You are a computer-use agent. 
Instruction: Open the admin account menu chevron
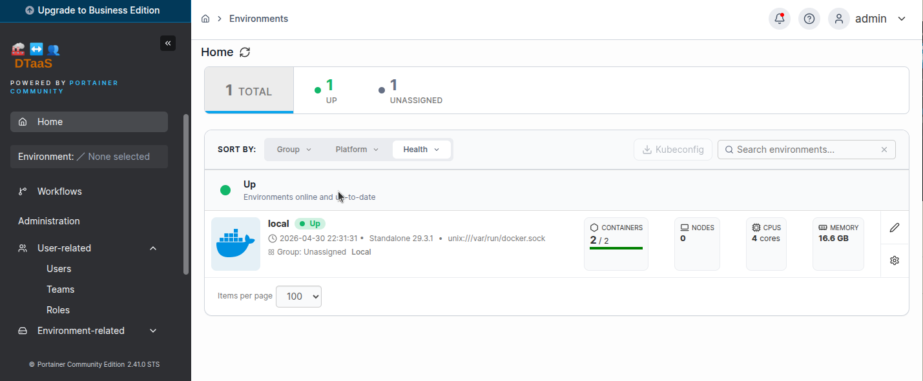(902, 19)
